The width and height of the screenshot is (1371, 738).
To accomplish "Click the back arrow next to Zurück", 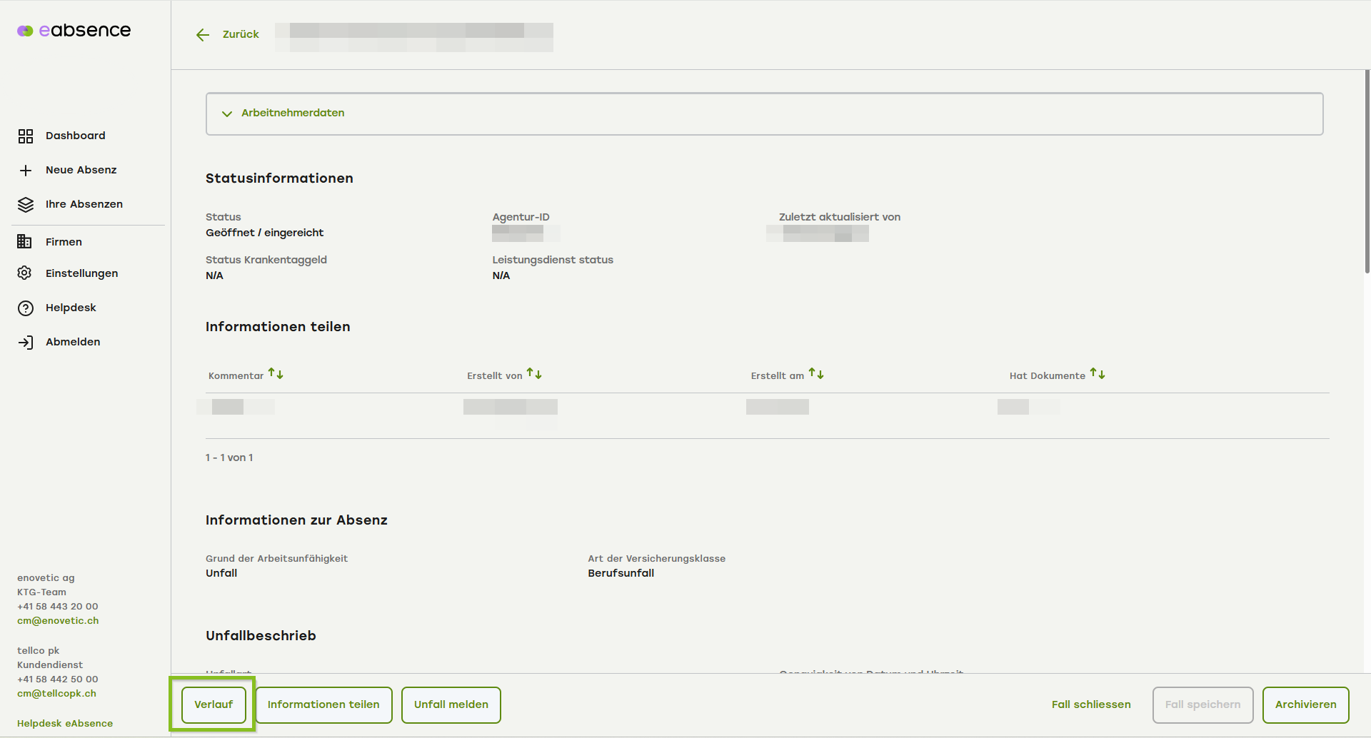I will tap(203, 35).
